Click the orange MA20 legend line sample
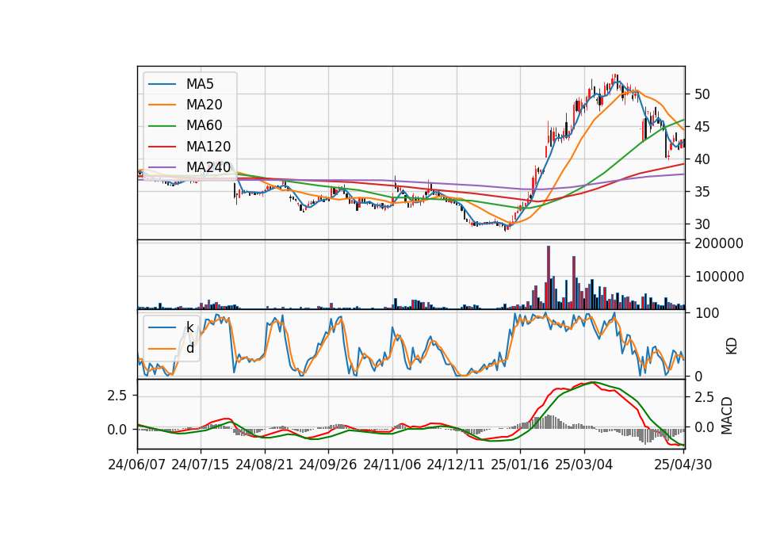This screenshot has width=761, height=547. (162, 105)
